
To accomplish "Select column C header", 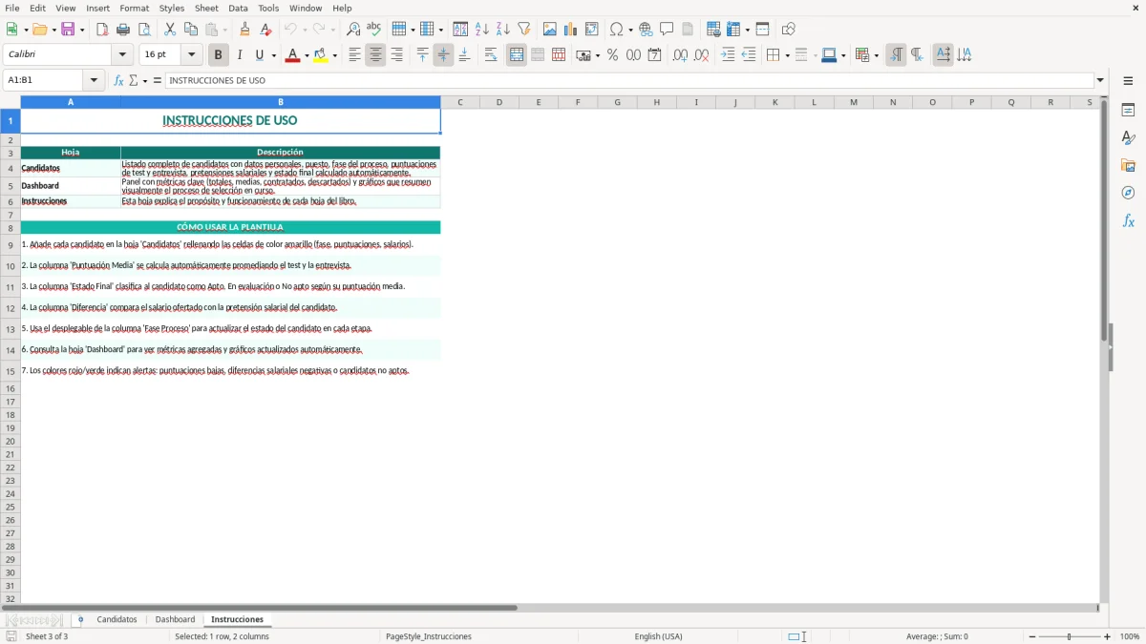I will tap(459, 102).
